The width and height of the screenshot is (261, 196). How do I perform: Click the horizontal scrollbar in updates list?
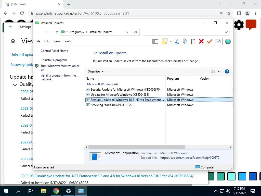[x=137, y=147]
